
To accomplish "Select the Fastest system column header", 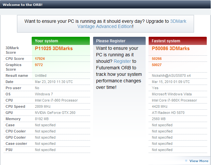I will coord(177,41).
